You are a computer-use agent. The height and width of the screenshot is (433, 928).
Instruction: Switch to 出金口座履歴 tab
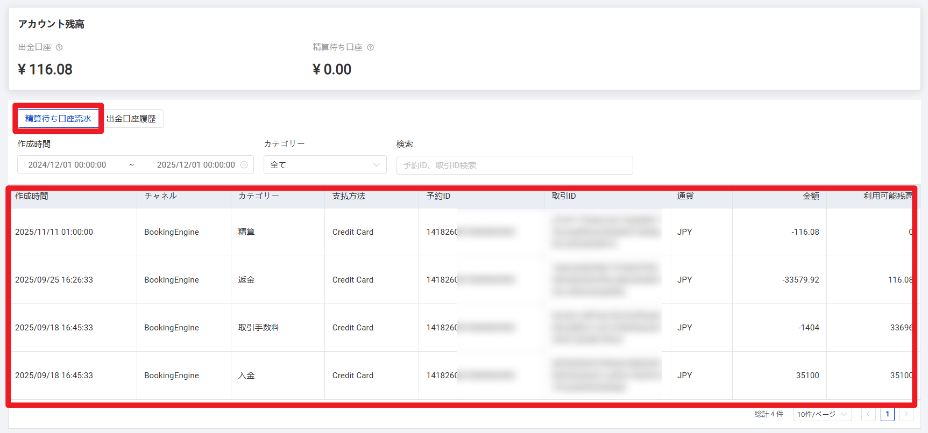click(131, 119)
